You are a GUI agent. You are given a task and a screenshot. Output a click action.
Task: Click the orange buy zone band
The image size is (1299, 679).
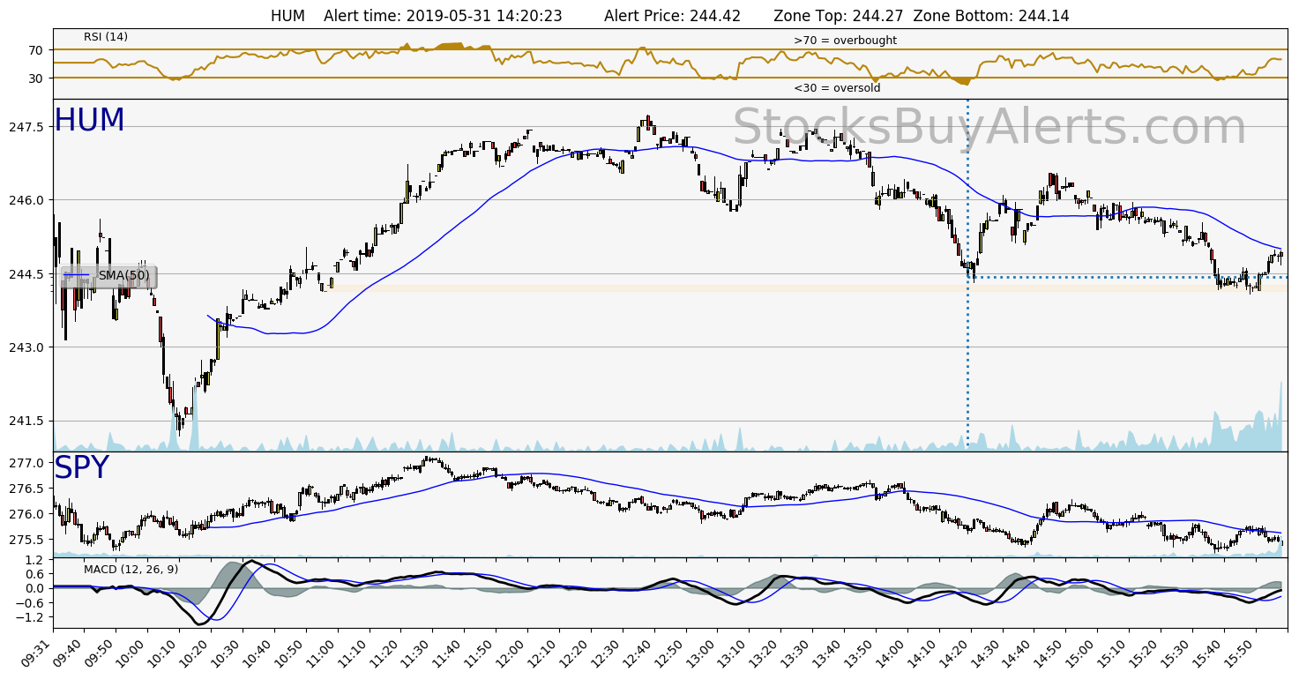617,288
